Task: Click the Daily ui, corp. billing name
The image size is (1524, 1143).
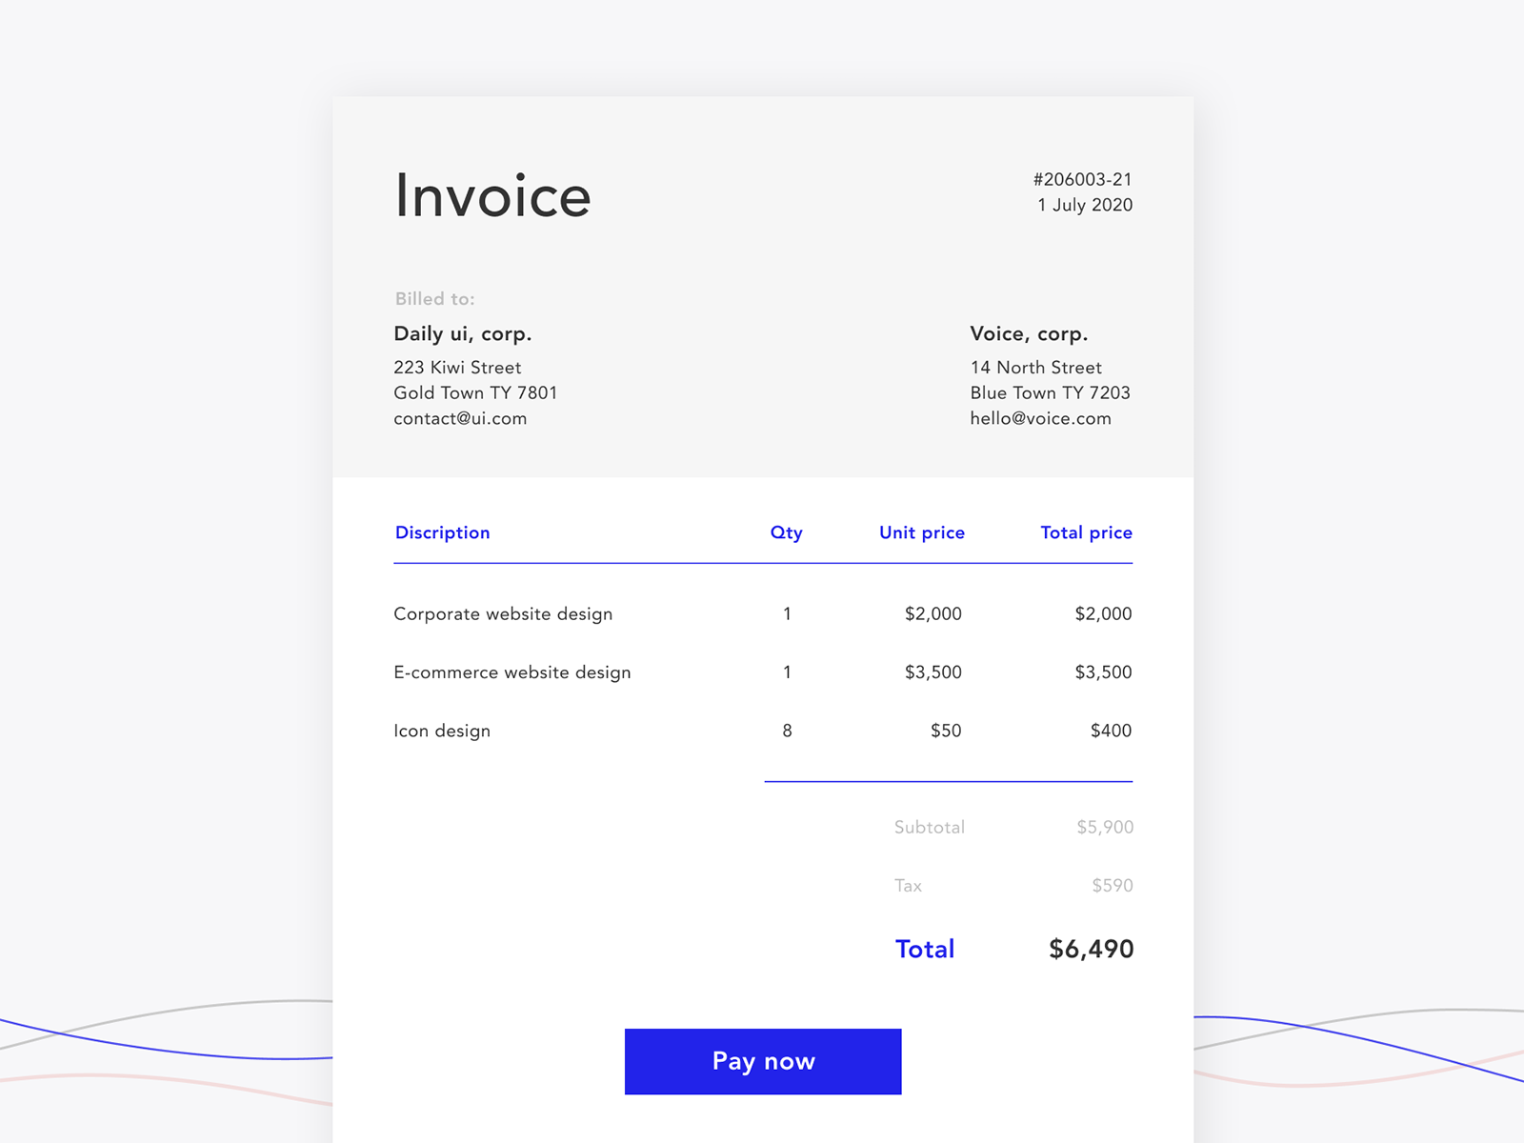Action: click(x=464, y=333)
